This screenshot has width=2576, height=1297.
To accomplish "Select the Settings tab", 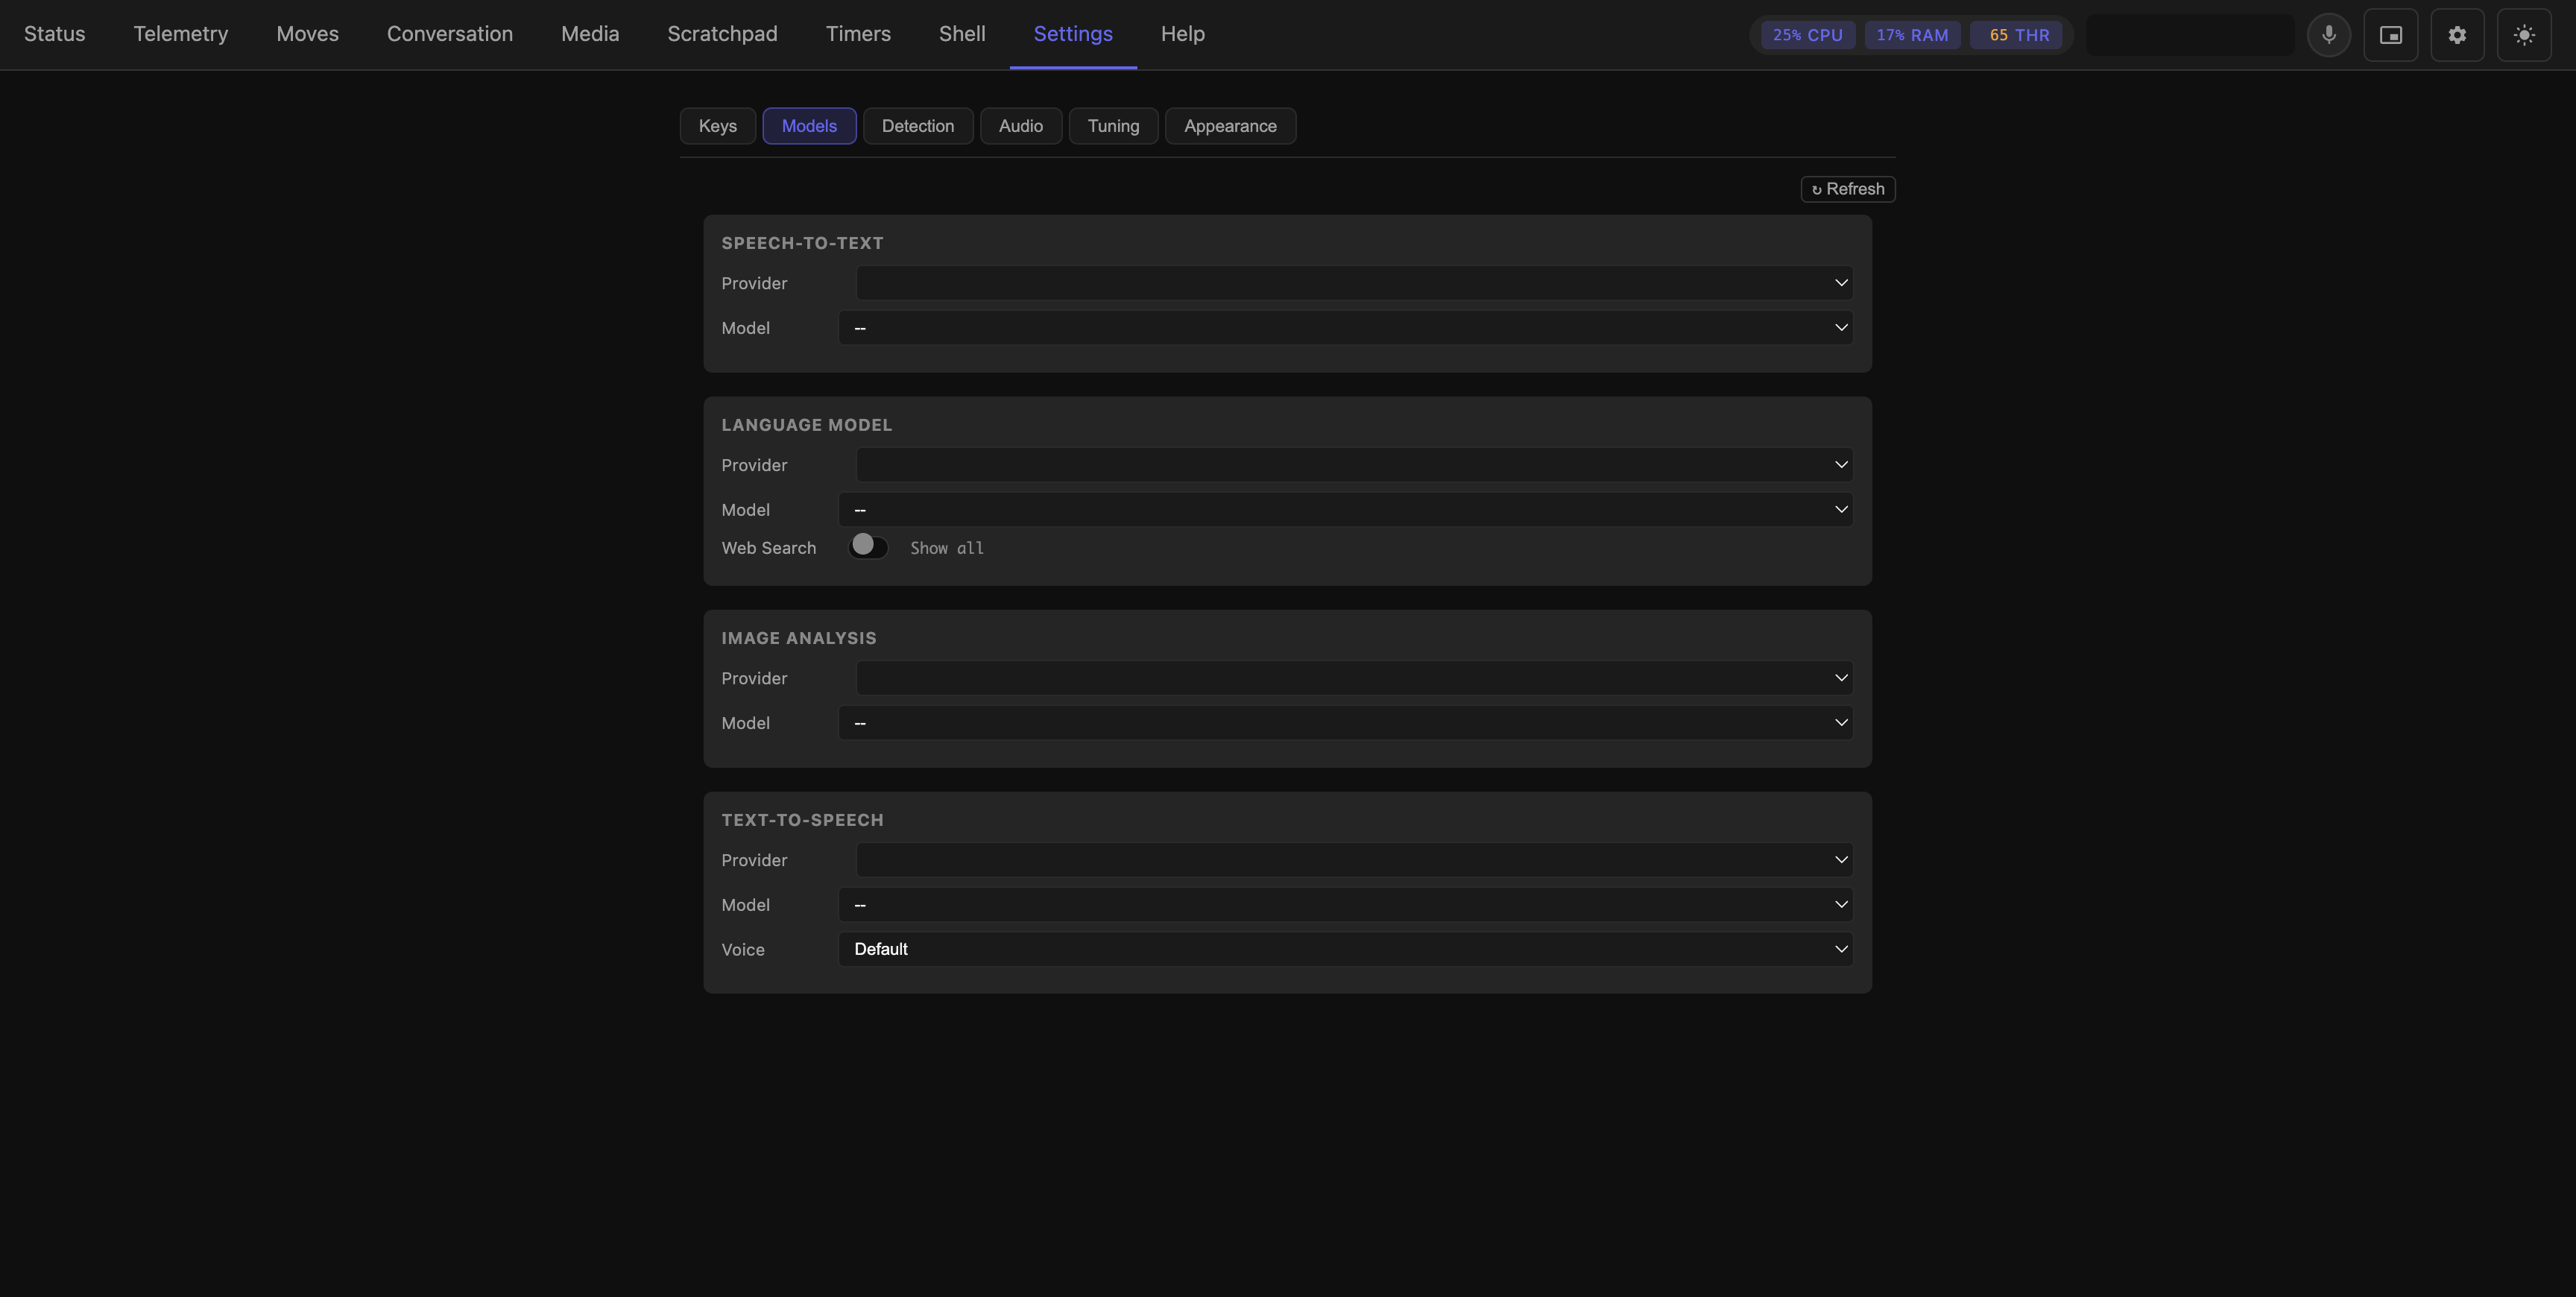I will coord(1073,34).
